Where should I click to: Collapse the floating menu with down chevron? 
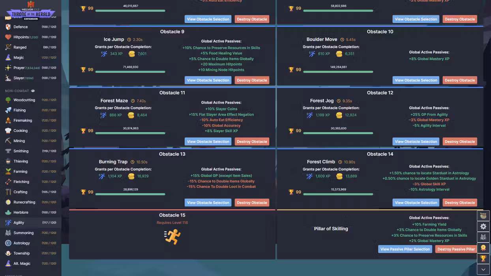pyautogui.click(x=483, y=270)
